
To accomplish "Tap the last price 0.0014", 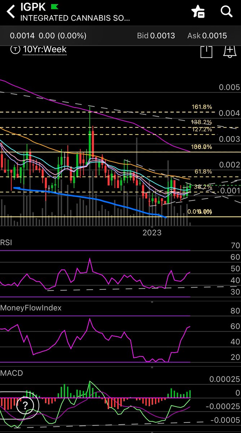I will click(x=22, y=36).
